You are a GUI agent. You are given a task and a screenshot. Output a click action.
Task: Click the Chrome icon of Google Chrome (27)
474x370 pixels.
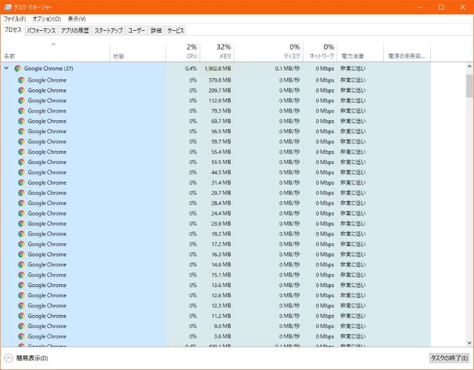click(18, 69)
